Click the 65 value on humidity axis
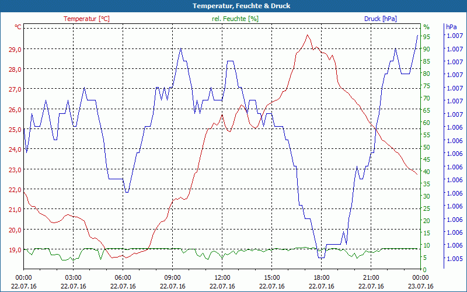This screenshot has width=467, height=292. point(427,110)
